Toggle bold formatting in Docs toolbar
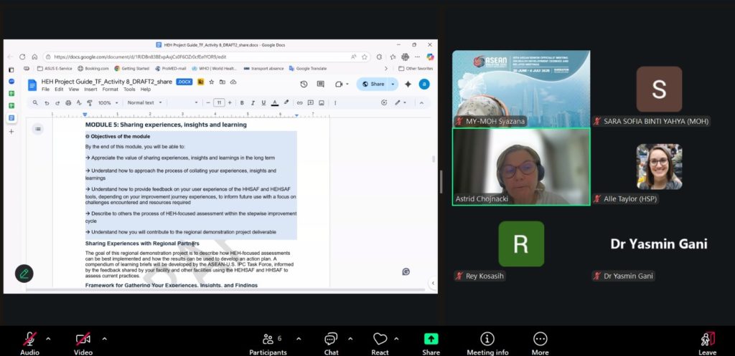 (x=243, y=102)
